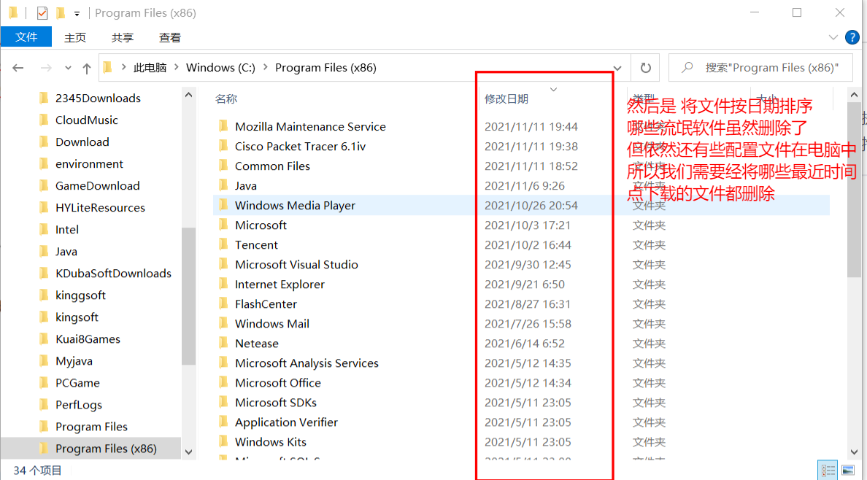Open the quick access toolbar dropdown arrow

(77, 13)
